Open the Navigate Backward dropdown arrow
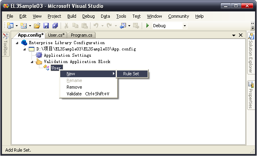 (129, 26)
